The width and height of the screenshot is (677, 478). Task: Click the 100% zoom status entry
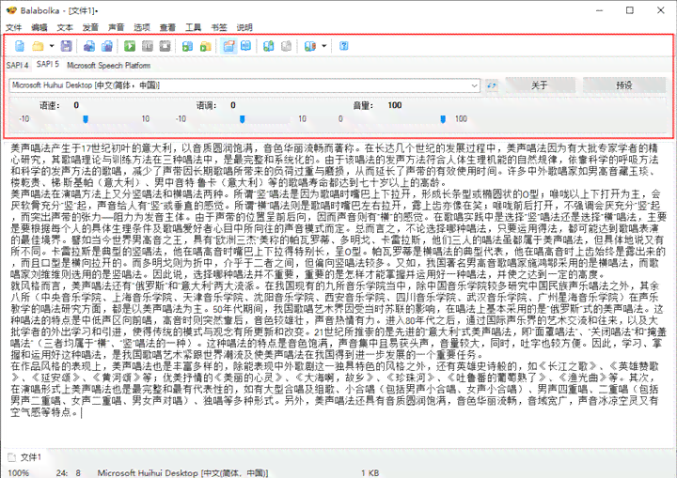(19, 472)
